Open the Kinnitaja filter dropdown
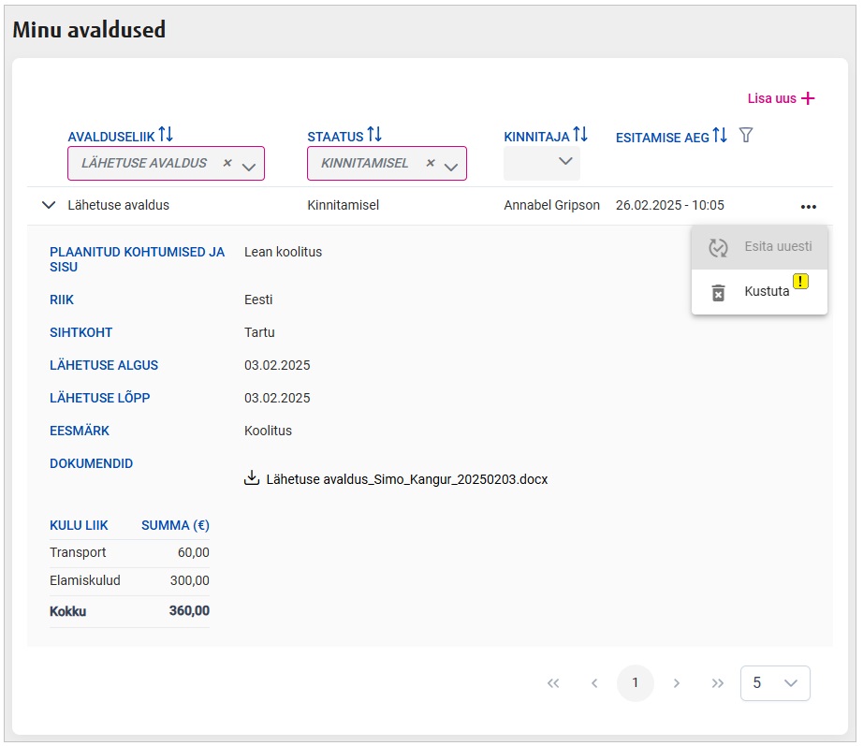The image size is (863, 746). tap(565, 162)
